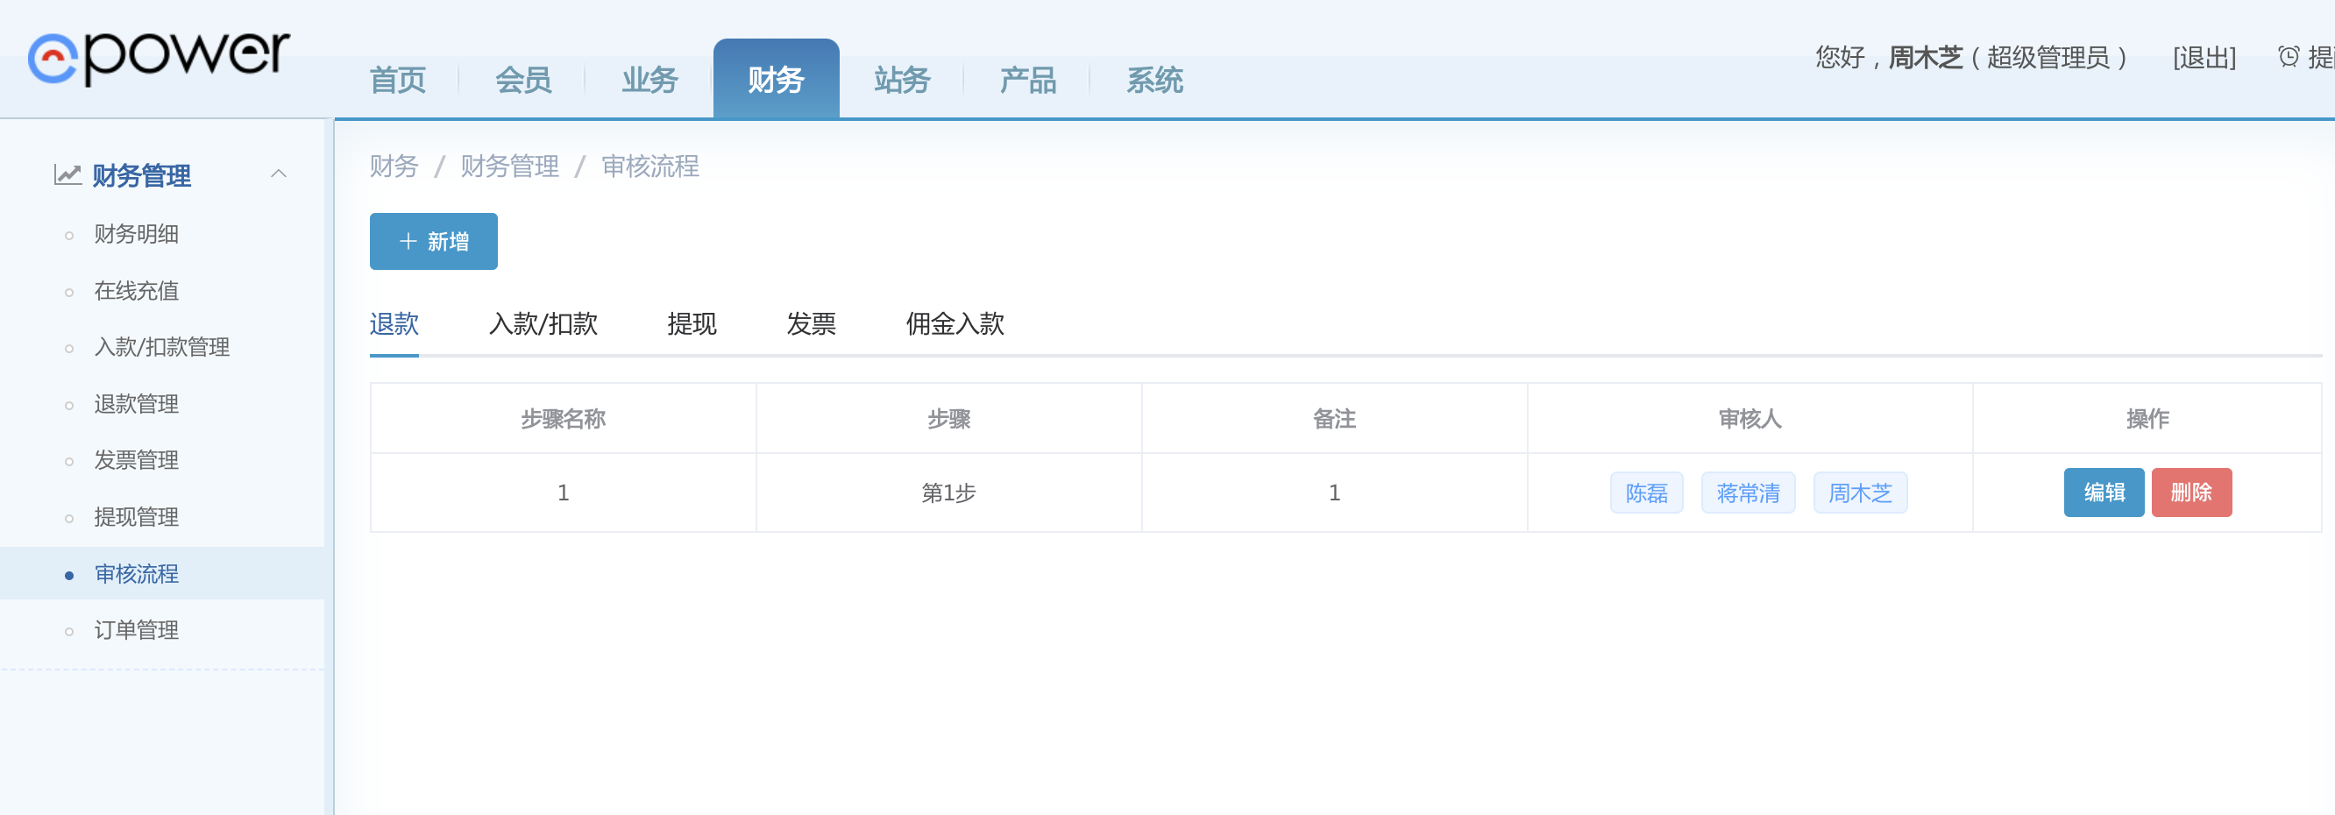Click the 步骤名称 column header
2335x815 pixels.
point(563,419)
